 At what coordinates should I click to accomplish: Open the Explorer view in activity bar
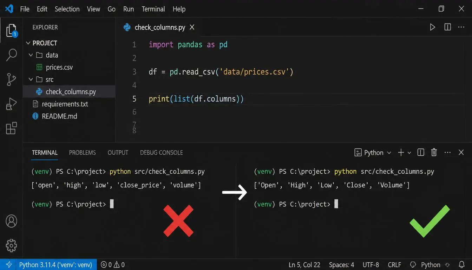coord(12,31)
